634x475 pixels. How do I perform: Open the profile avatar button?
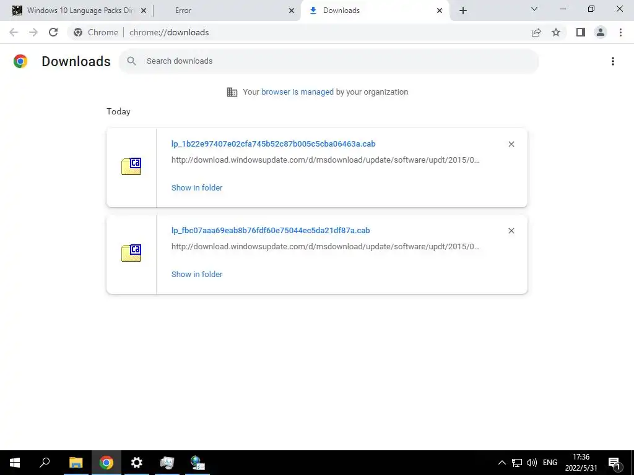[601, 32]
